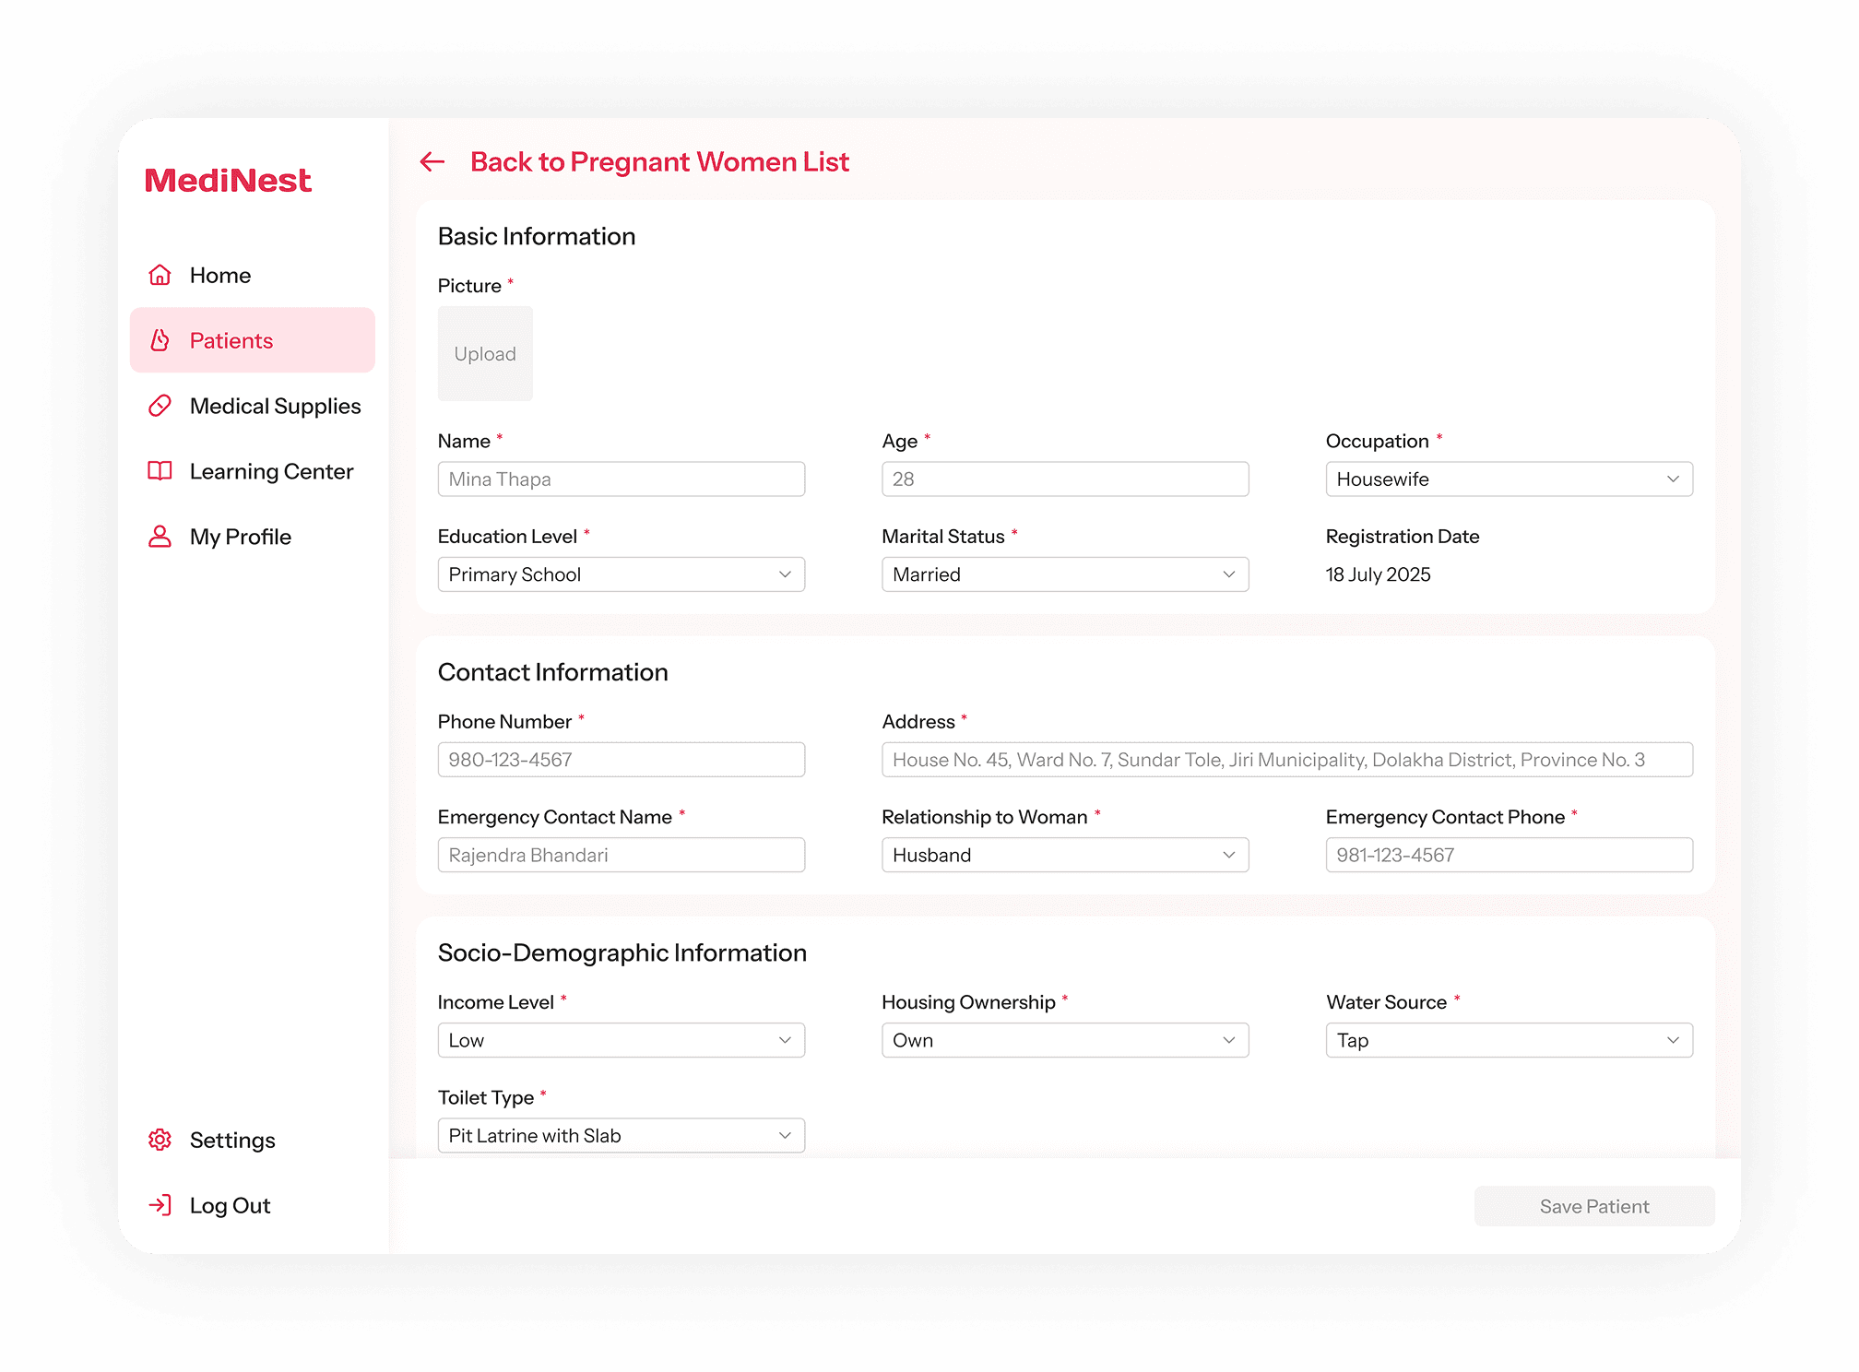
Task: Click the Settings gear icon
Action: (160, 1140)
